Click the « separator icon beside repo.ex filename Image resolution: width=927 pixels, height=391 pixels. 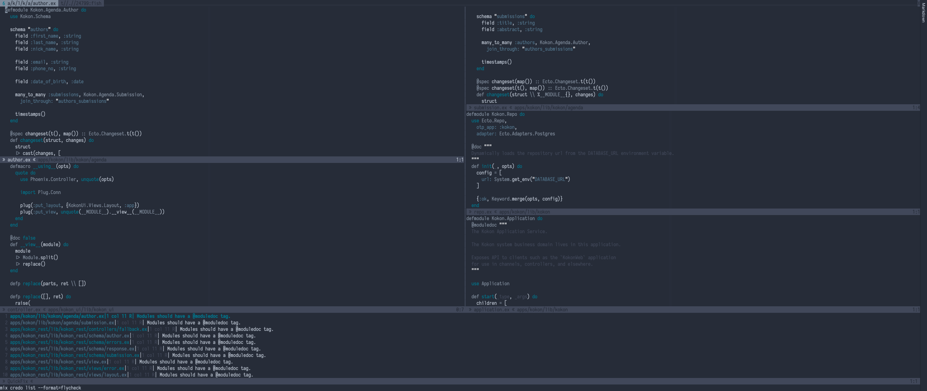(496, 212)
